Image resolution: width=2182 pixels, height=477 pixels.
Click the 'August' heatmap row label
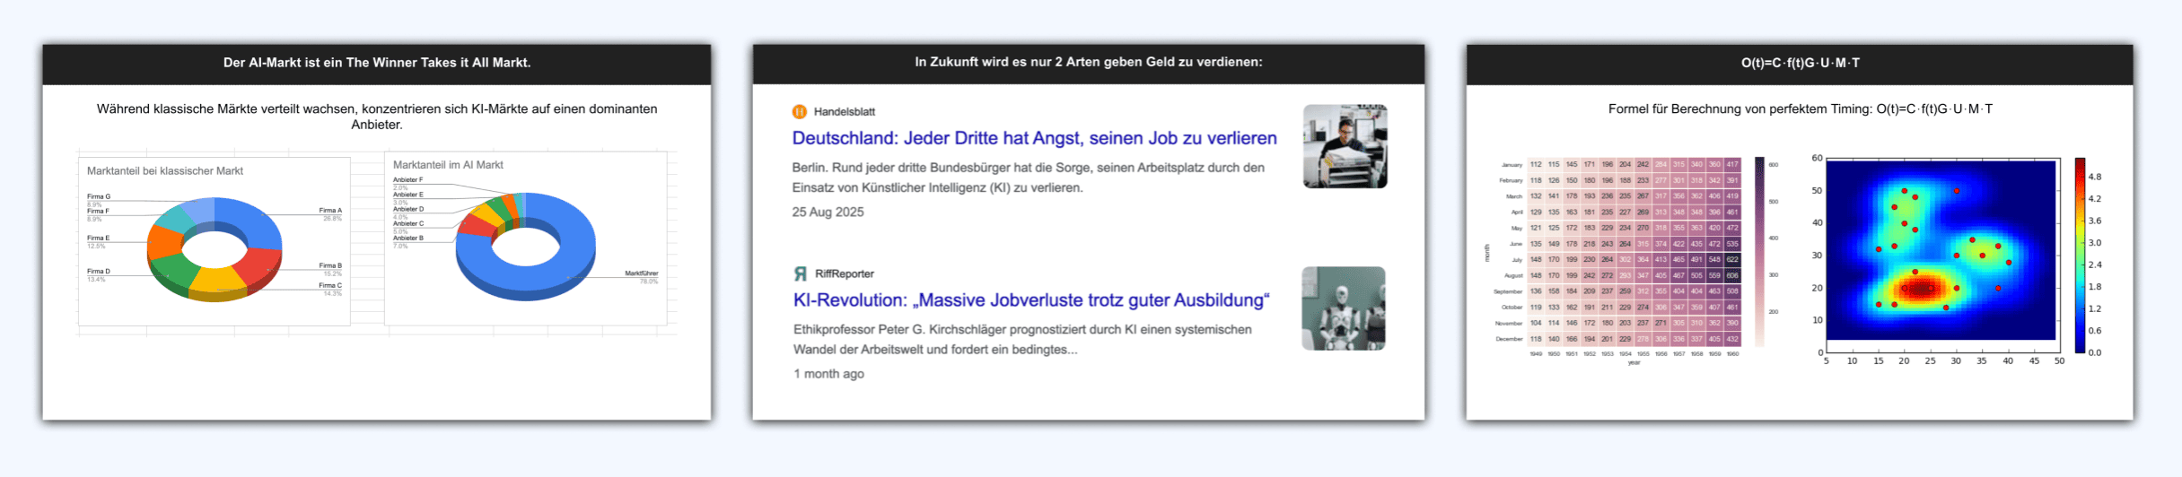coord(1513,275)
